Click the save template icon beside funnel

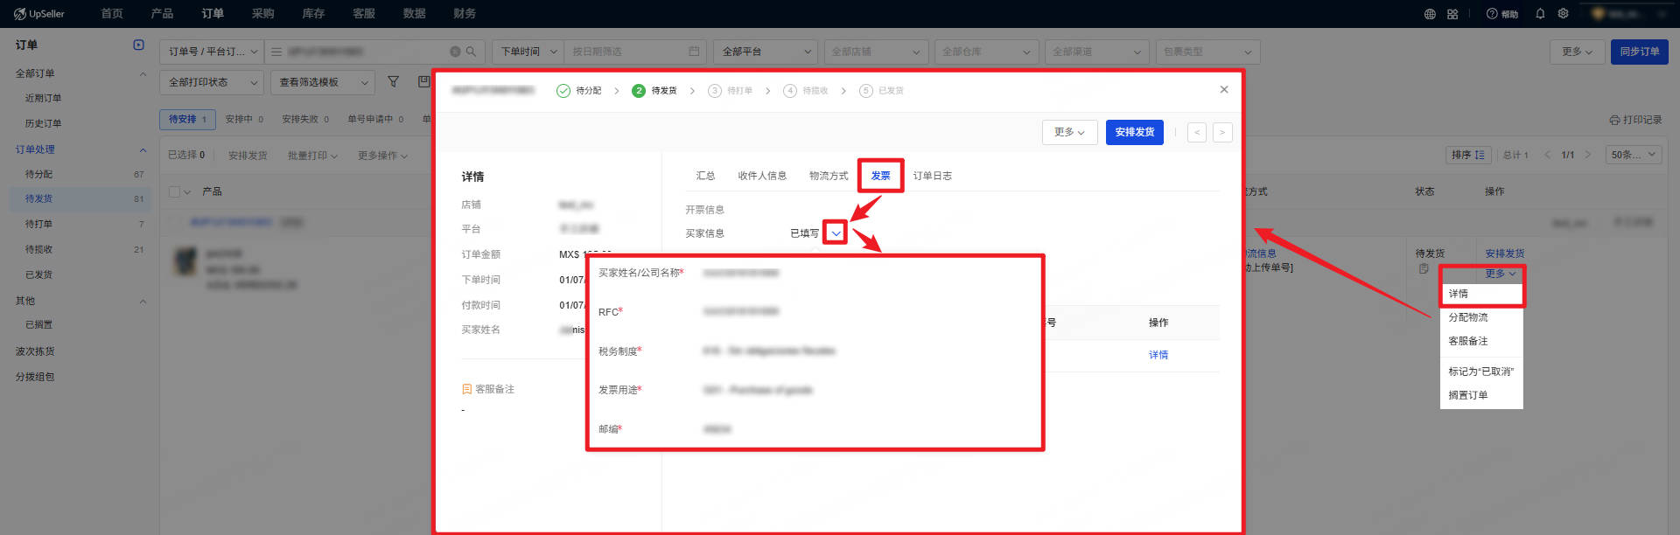[x=424, y=82]
